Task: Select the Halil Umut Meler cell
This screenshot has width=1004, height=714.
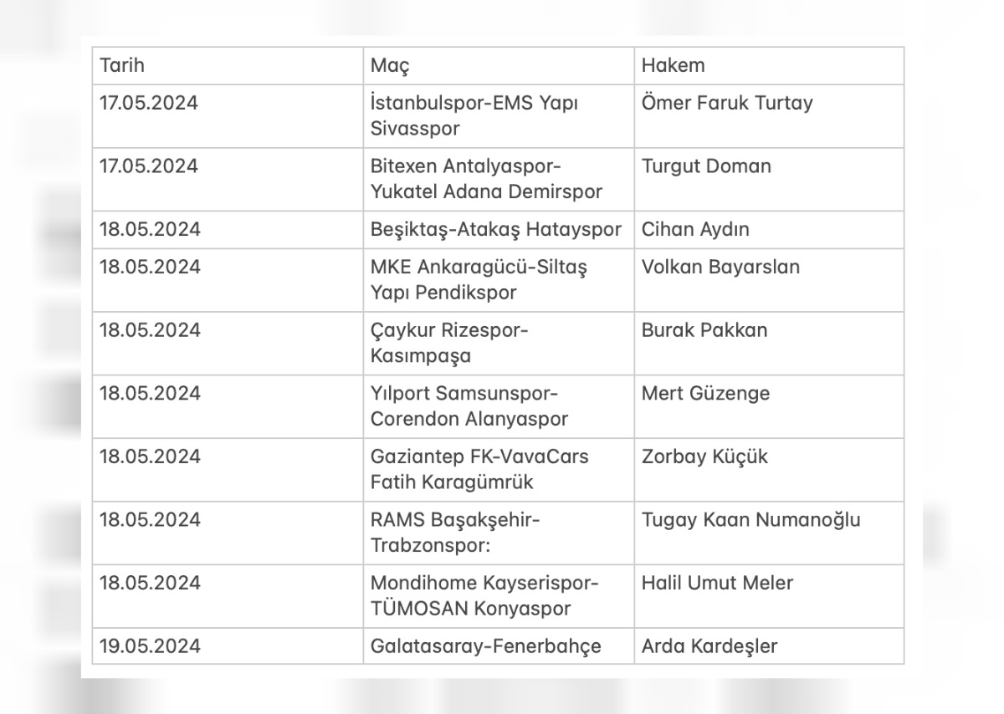Action: (x=717, y=584)
